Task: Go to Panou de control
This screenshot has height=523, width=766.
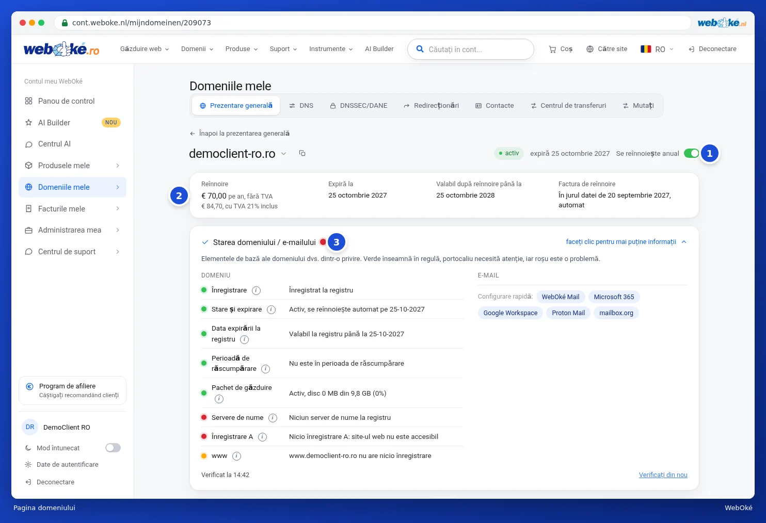Action: click(x=72, y=101)
